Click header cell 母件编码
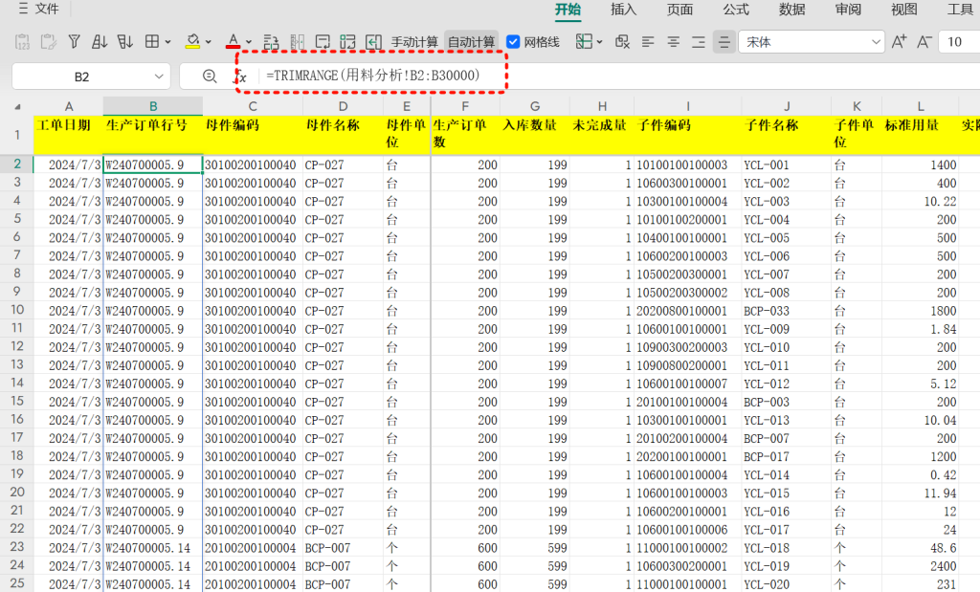The width and height of the screenshot is (980, 592). click(x=253, y=134)
